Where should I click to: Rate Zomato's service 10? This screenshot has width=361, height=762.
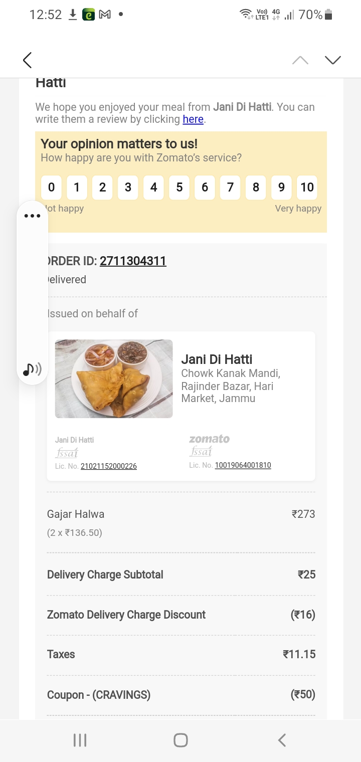tap(307, 187)
